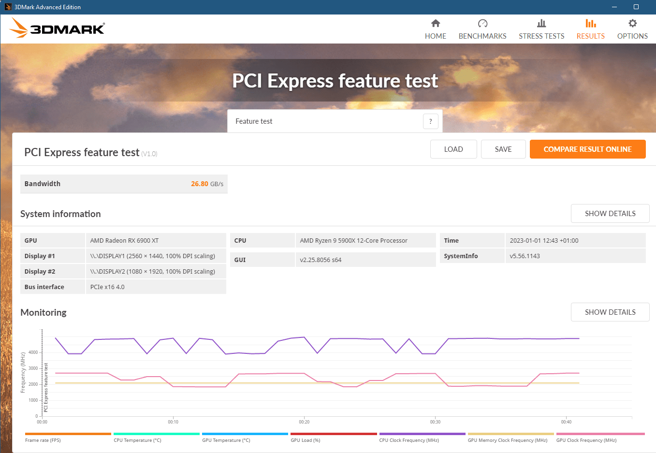This screenshot has width=656, height=453.
Task: Click the Bandwidth 26.80 GB/s value
Action: 207,184
